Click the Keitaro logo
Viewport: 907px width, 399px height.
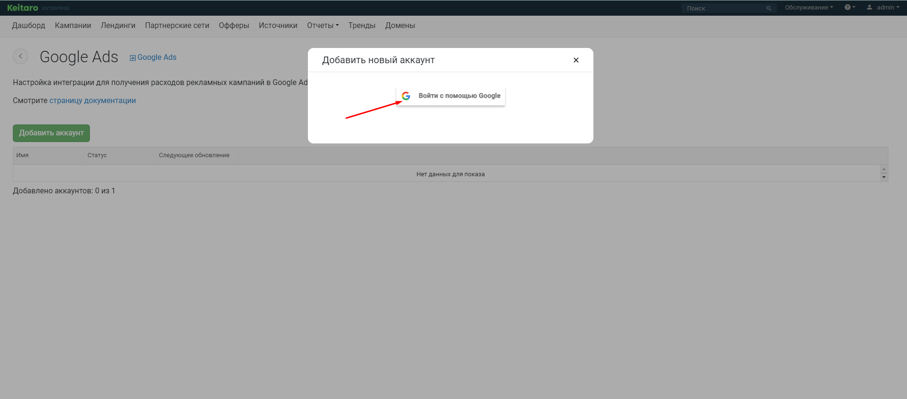point(22,8)
